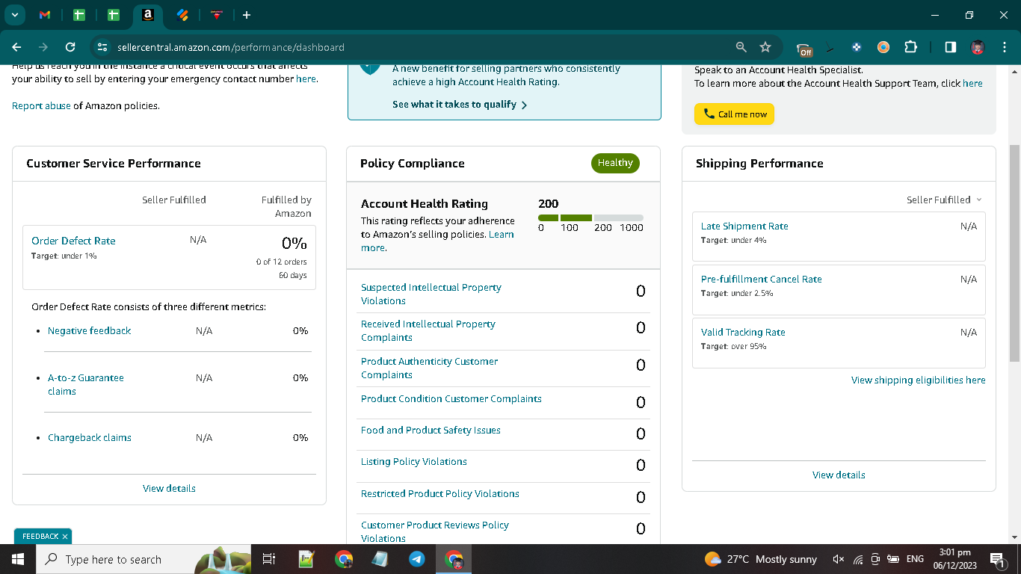Screen dimensions: 1021x574
Task: Open Chargeback claims metric
Action: click(x=89, y=437)
